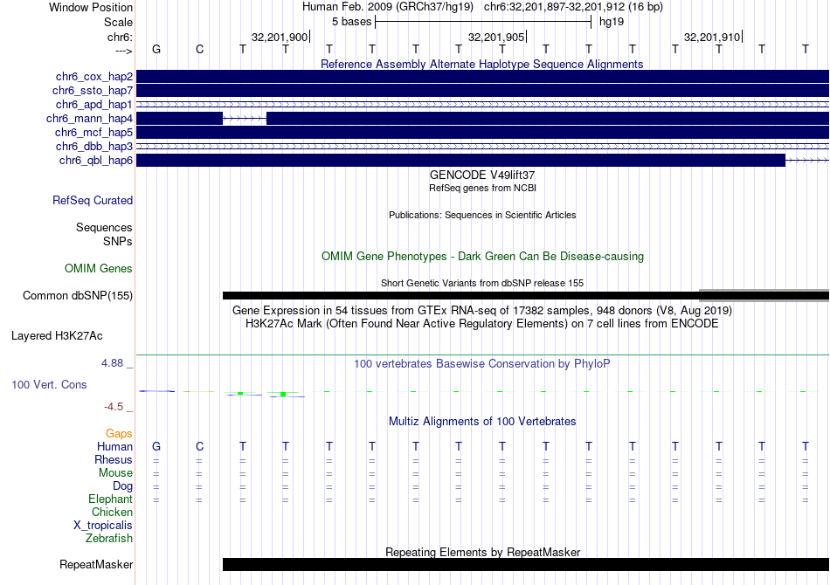
Task: Click the OMIM Genes track label
Action: point(99,269)
